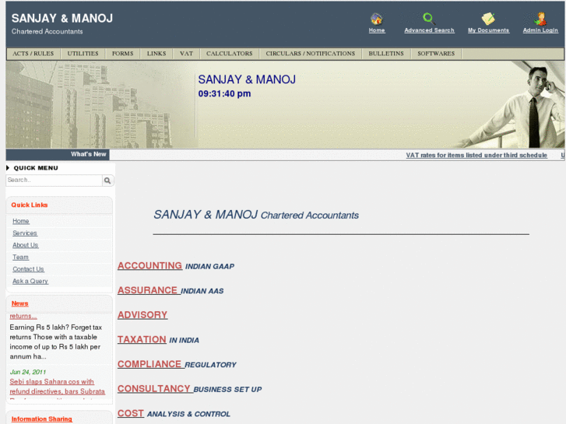Open the COMPLIANCE service link

149,364
